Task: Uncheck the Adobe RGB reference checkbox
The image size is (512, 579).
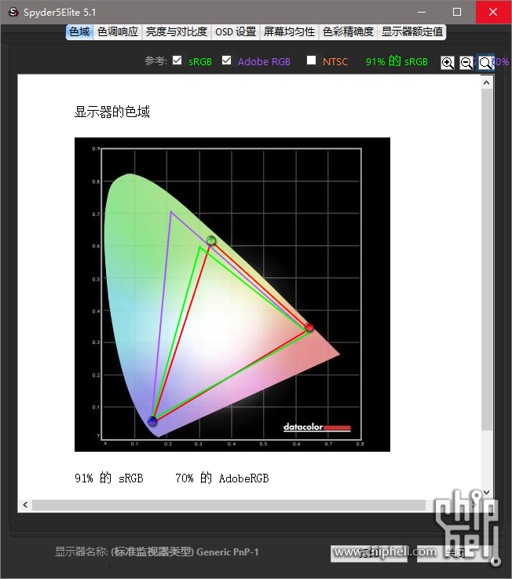Action: tap(227, 60)
